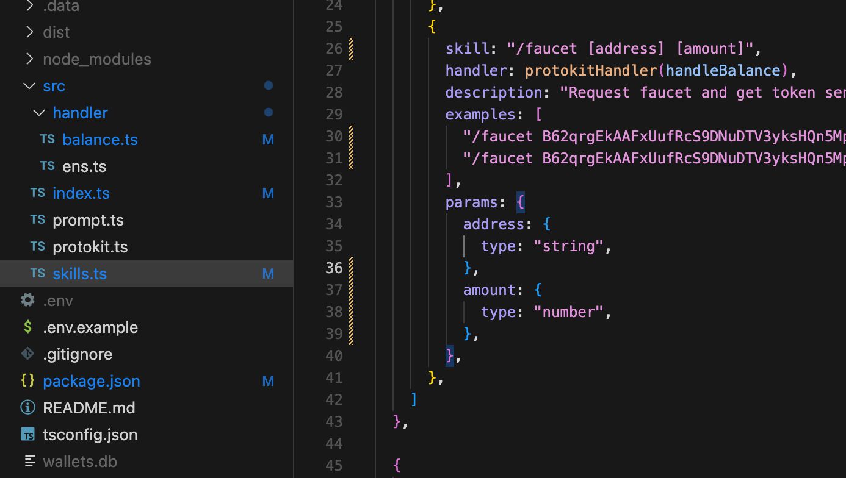Open package.json file
Screen dimensions: 846x478
[92, 381]
